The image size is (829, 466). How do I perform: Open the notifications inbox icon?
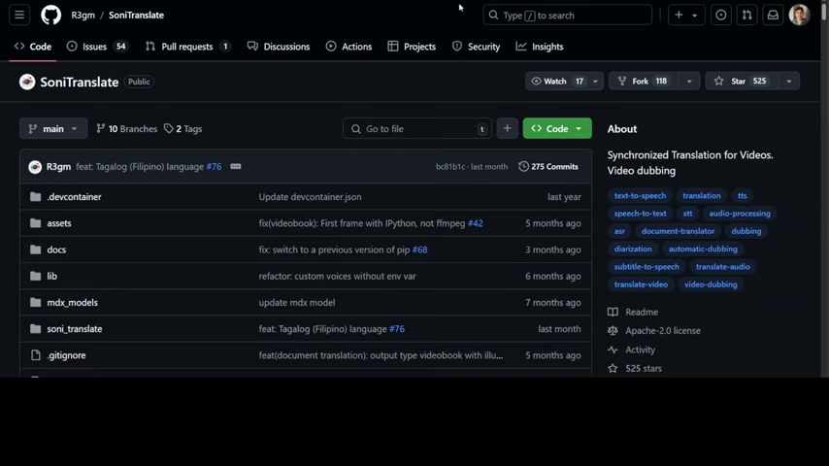pos(773,15)
